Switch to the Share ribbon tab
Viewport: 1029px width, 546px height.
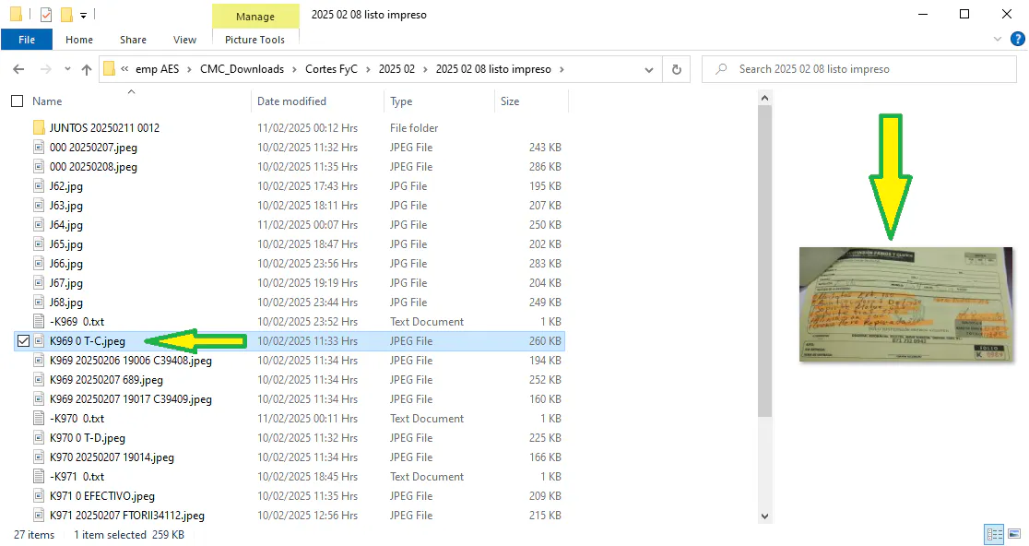tap(133, 40)
